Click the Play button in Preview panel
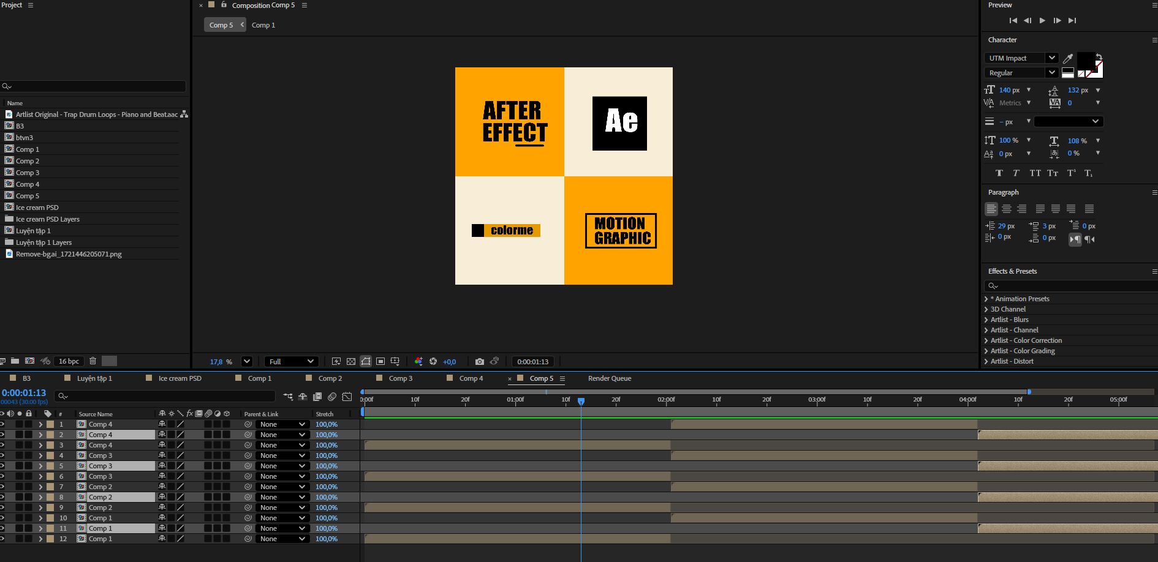Screen dimensions: 1158x562 tap(1042, 20)
